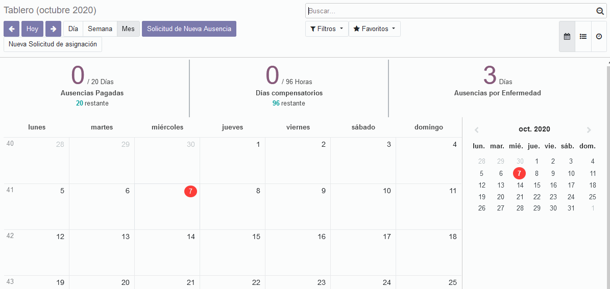
Task: Select Semana calendar view mode
Action: tap(100, 29)
